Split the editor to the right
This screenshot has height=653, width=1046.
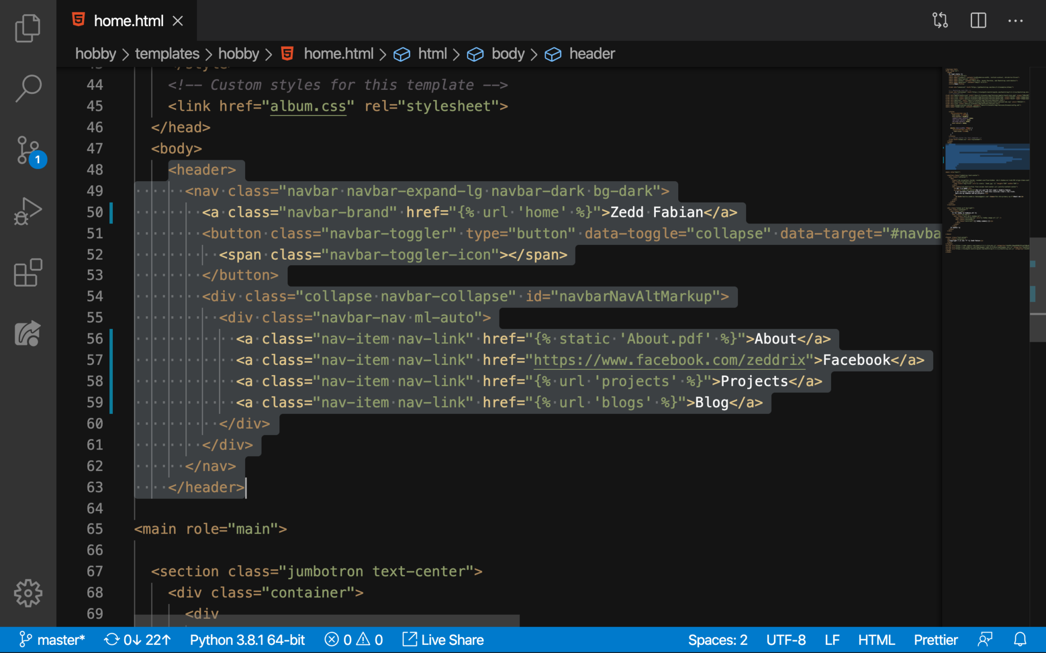978,20
